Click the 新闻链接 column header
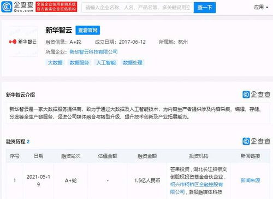This screenshot has width=273, height=199. pos(250,156)
